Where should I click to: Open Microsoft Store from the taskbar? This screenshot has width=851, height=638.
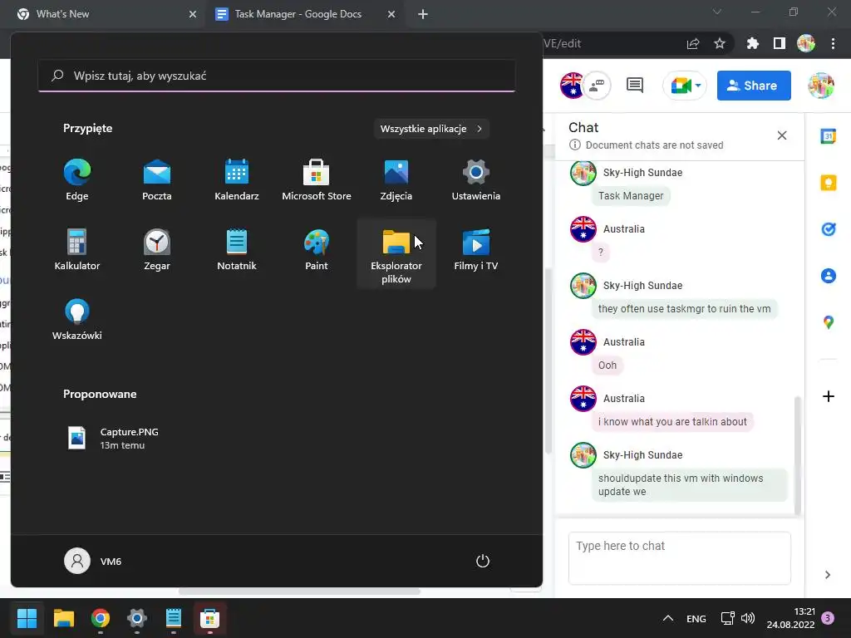pyautogui.click(x=209, y=618)
